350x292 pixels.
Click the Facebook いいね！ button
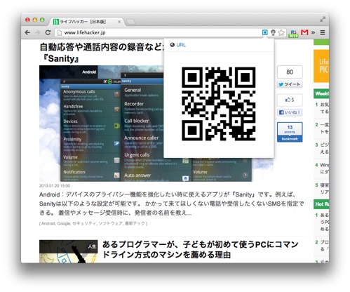coord(290,112)
